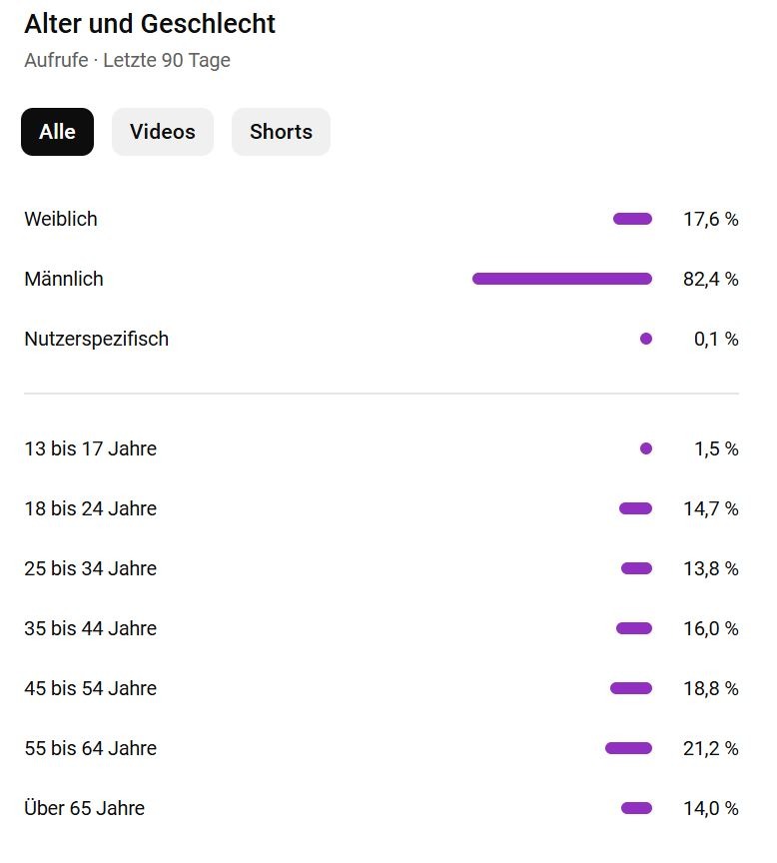Click the 55 bis 64 Jahre bar

point(628,748)
